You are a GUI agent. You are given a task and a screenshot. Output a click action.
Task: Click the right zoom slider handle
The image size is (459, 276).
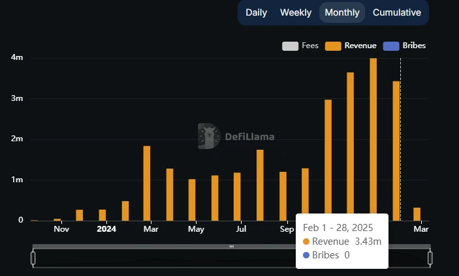430,258
